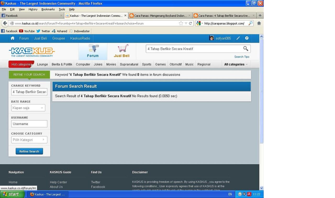Close the Facebook tab
The image size is (335, 198).
pos(61,16)
